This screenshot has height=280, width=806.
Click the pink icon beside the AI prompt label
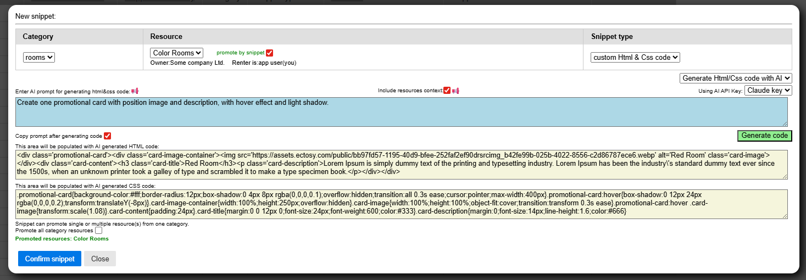pos(135,91)
